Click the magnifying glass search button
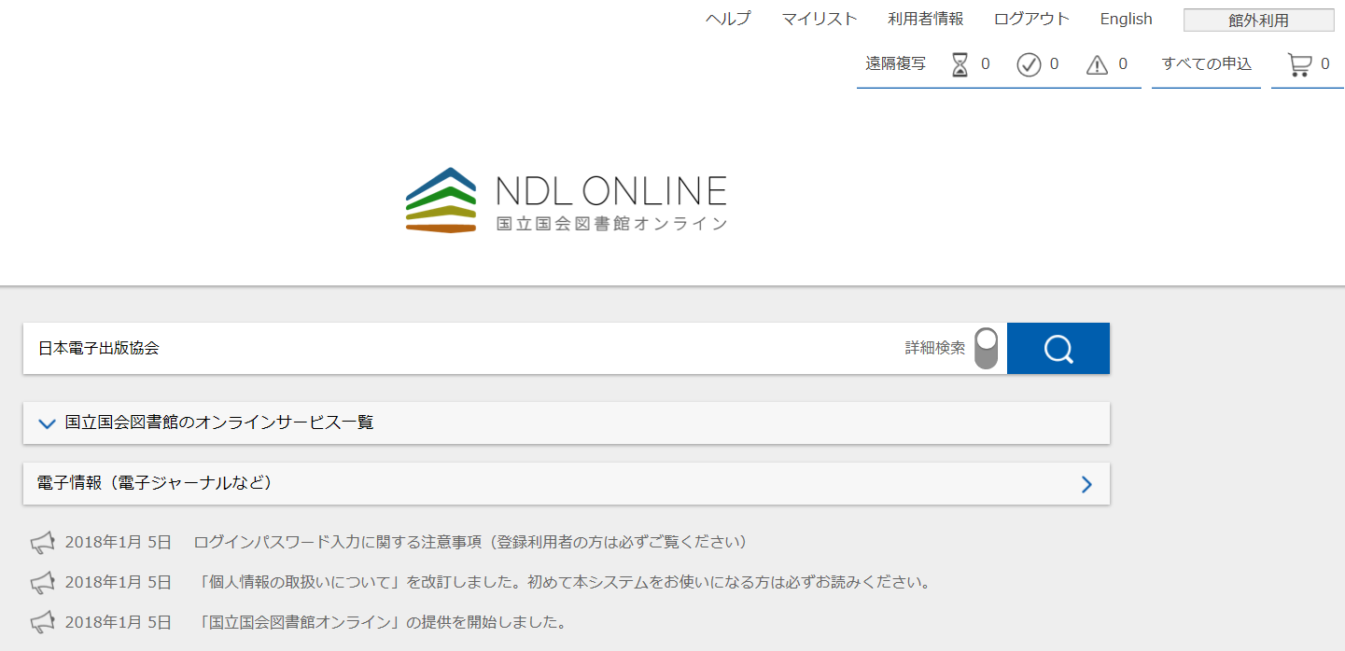 click(x=1058, y=349)
